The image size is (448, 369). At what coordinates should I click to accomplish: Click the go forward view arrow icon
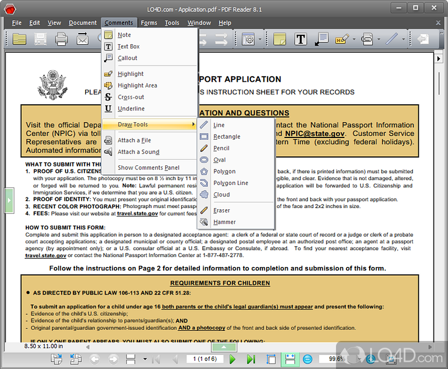click(x=114, y=359)
